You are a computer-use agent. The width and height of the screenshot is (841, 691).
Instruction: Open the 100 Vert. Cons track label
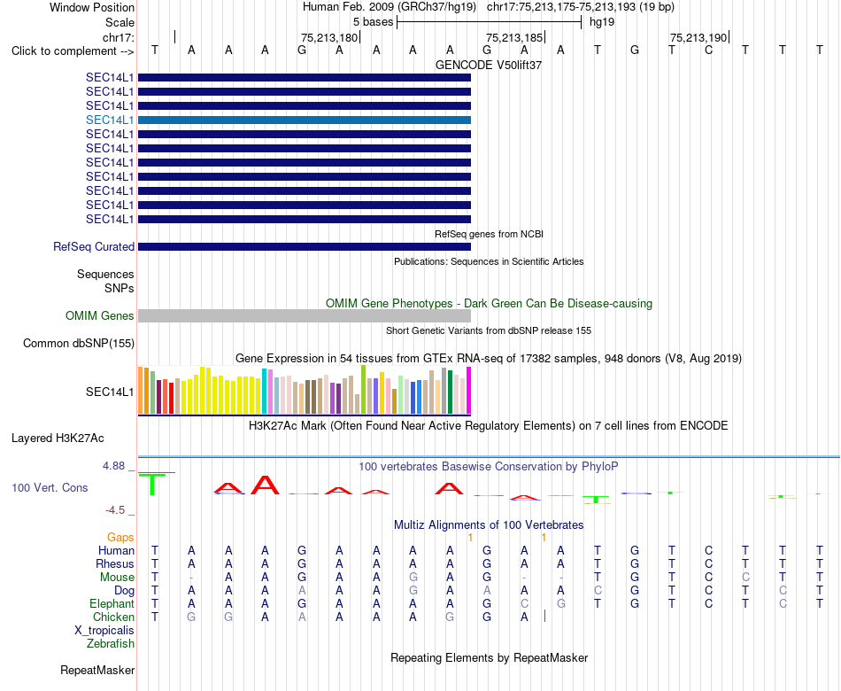point(50,487)
